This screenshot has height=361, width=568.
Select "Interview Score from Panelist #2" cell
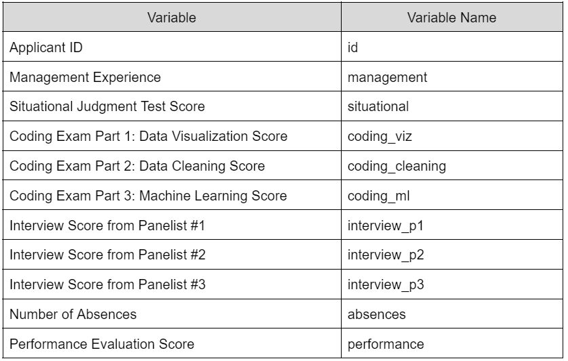tap(107, 255)
